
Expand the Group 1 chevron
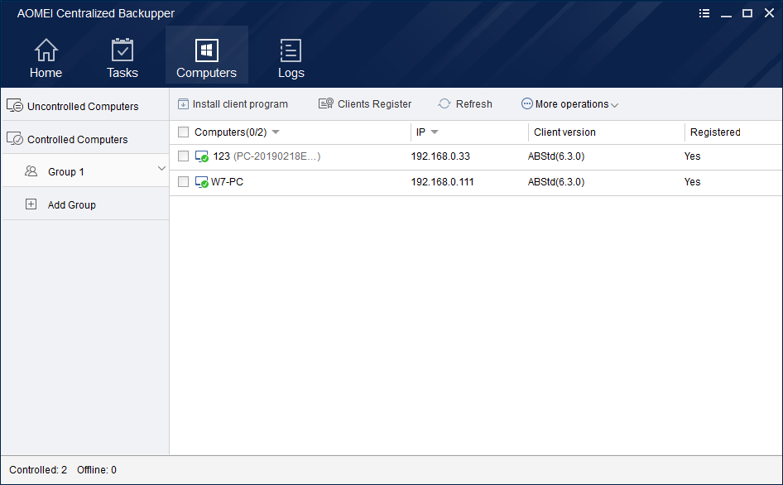pyautogui.click(x=161, y=169)
